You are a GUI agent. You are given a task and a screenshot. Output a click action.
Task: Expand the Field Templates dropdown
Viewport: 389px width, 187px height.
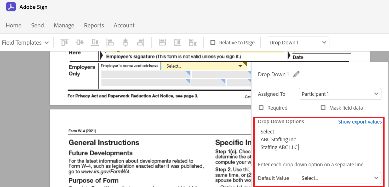pyautogui.click(x=25, y=43)
